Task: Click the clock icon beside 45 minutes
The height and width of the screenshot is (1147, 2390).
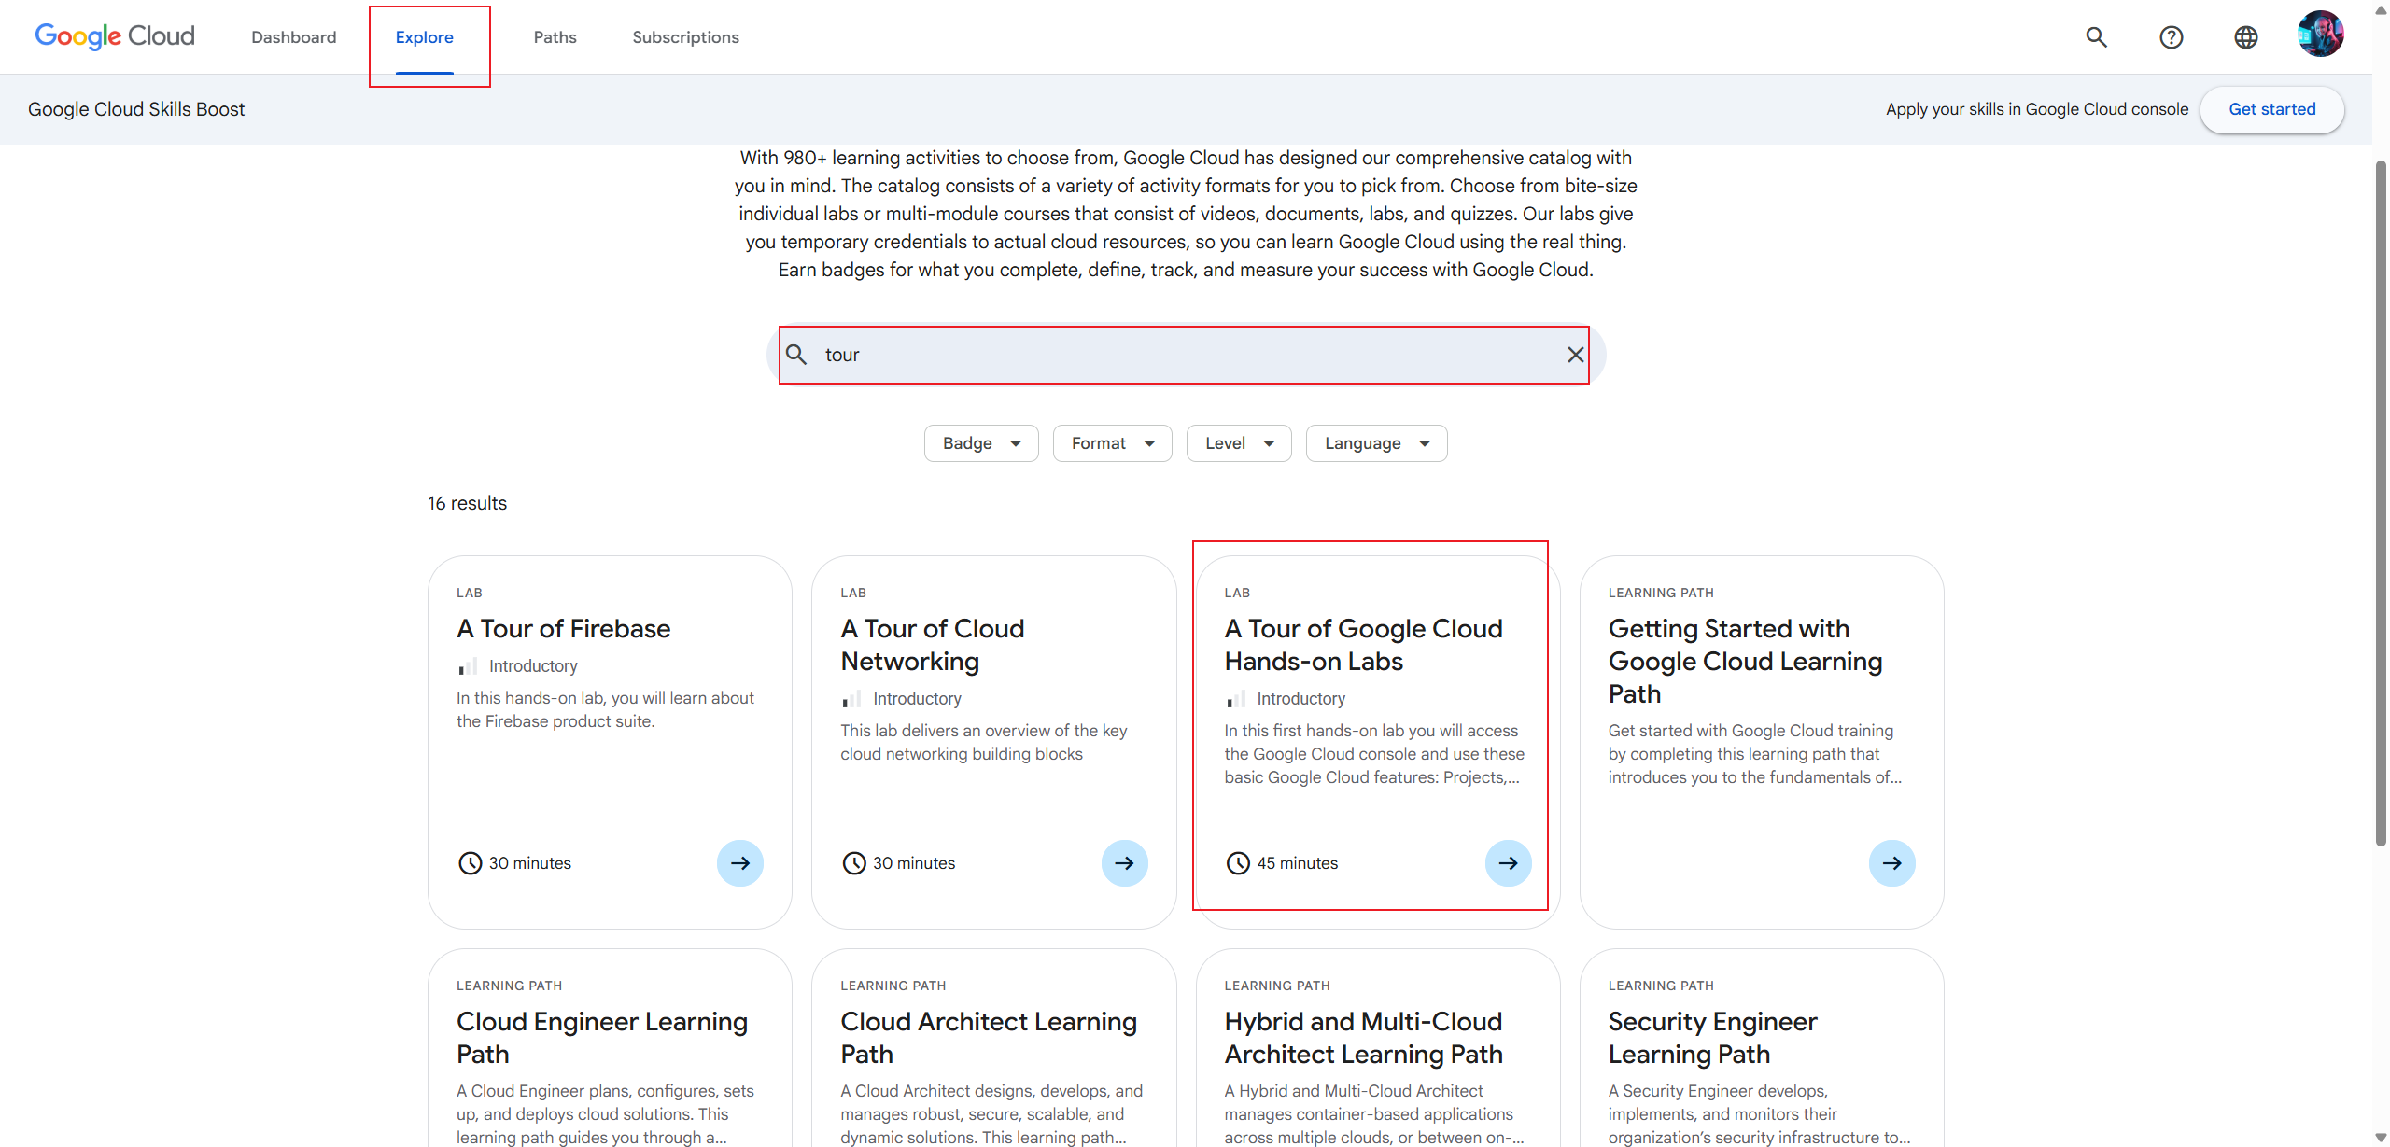Action: [x=1238, y=863]
